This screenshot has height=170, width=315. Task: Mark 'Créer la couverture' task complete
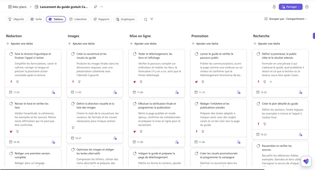tap(73, 54)
